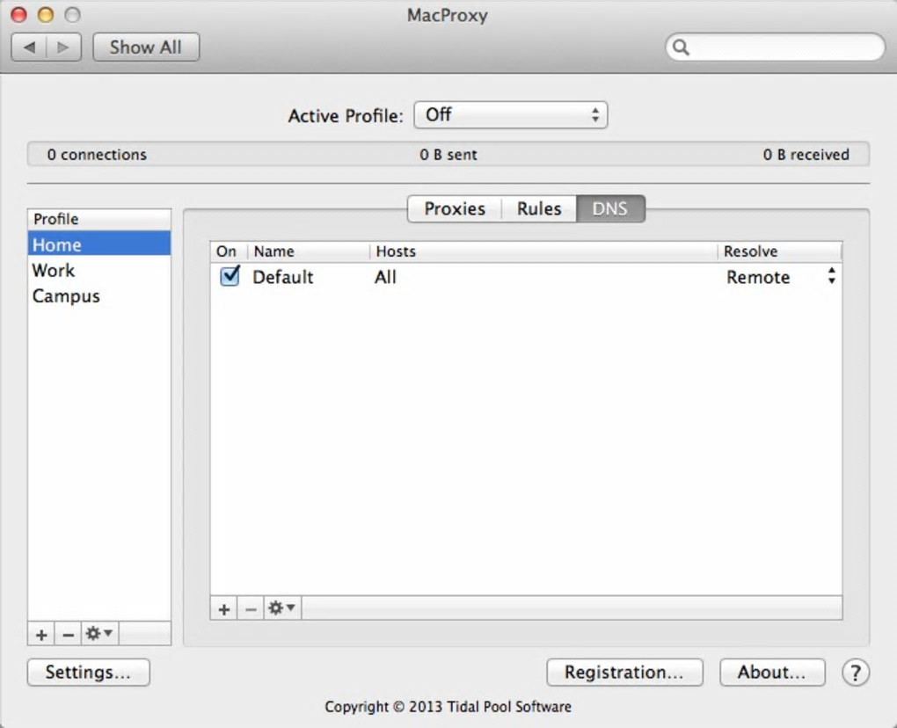Open About window

(x=772, y=673)
